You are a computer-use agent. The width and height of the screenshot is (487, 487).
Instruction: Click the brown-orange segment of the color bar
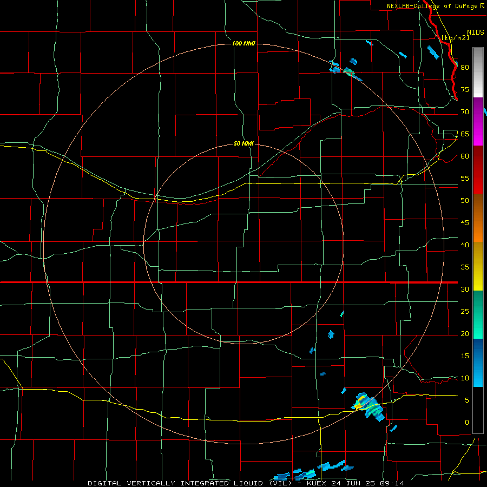pos(478,218)
